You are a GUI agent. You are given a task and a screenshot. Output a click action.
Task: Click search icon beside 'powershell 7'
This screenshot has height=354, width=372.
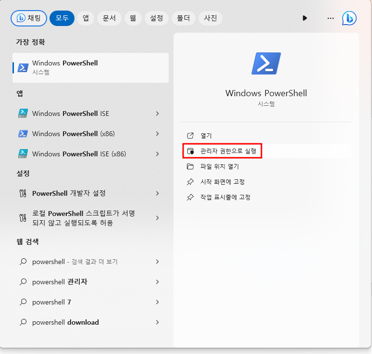(23, 302)
